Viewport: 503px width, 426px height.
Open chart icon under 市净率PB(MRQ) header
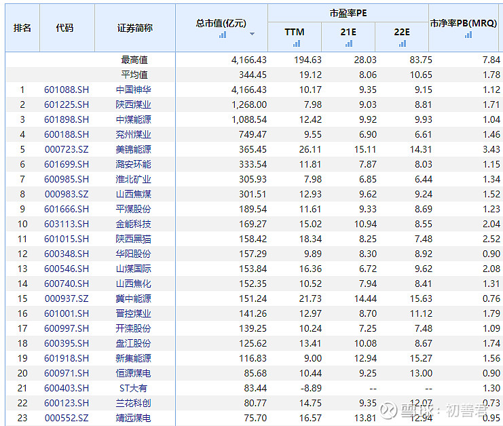[x=468, y=35]
